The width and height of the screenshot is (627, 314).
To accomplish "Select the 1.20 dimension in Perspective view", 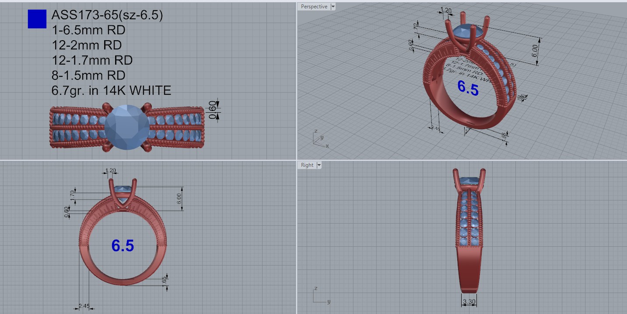I will [x=445, y=10].
